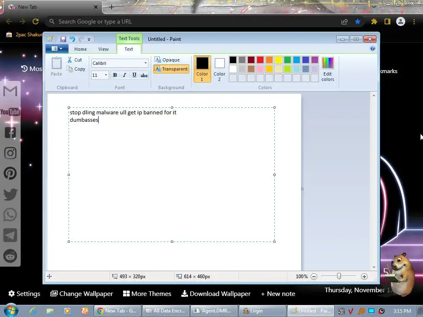Click the vertical scrollbar up arrow in Paint
423x317 pixels.
(374, 95)
